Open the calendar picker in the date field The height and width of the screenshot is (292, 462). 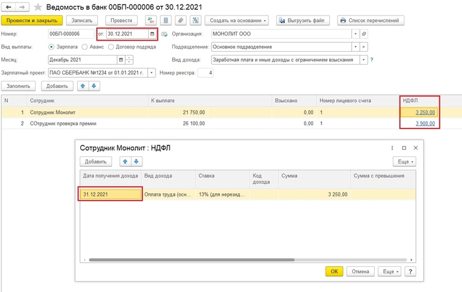(152, 34)
